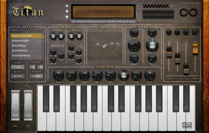Toggle the delay Sync LED button
This screenshot has width=209, height=133.
[81, 44]
